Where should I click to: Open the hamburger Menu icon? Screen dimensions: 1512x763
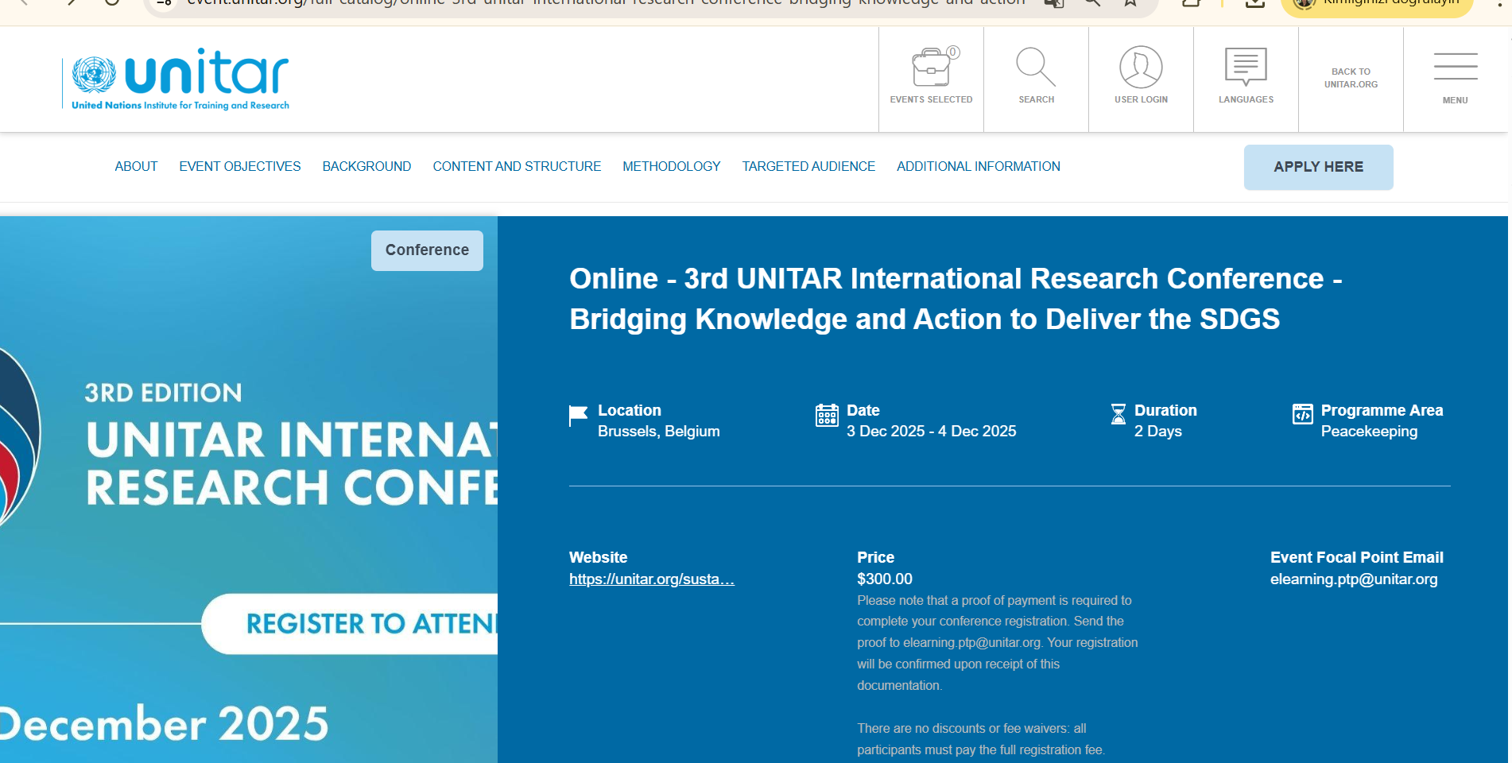1456,67
